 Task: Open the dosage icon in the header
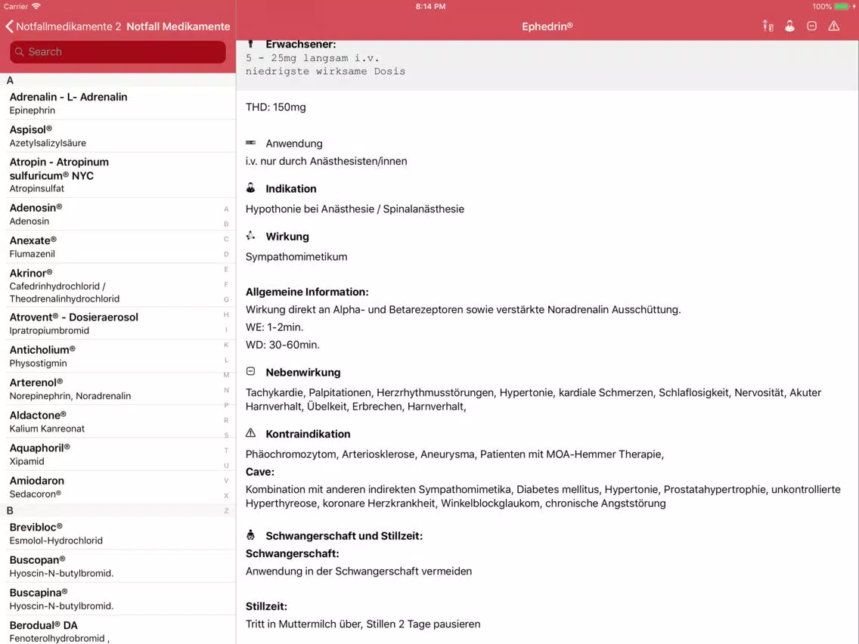point(768,26)
